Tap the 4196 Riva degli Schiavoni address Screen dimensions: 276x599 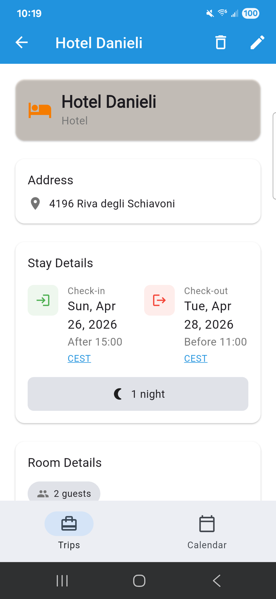(112, 204)
